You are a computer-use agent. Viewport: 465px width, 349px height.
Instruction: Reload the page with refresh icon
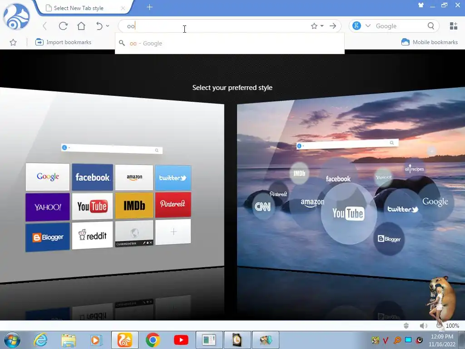click(x=63, y=26)
